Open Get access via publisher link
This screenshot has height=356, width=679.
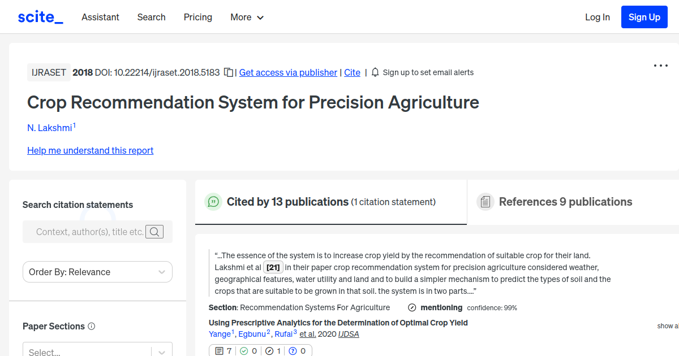(x=288, y=72)
